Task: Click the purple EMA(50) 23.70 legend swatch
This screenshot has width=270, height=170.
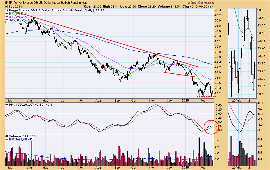Action: tap(7, 17)
